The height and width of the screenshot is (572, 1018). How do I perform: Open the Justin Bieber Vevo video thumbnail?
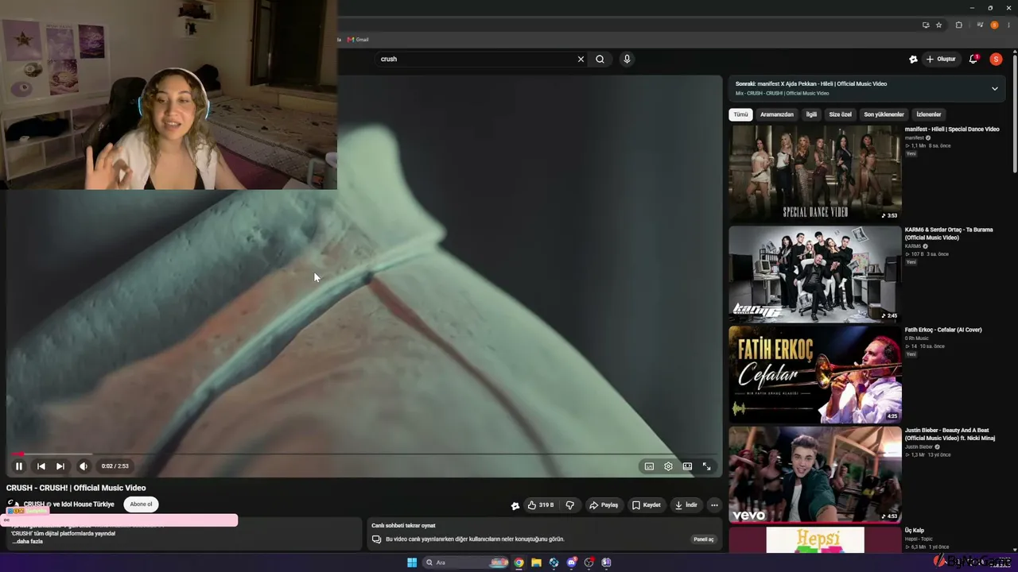click(815, 474)
